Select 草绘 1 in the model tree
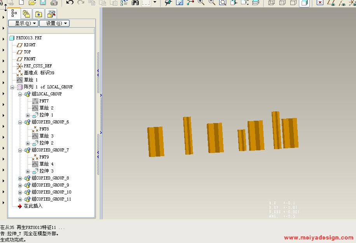 tap(31, 80)
